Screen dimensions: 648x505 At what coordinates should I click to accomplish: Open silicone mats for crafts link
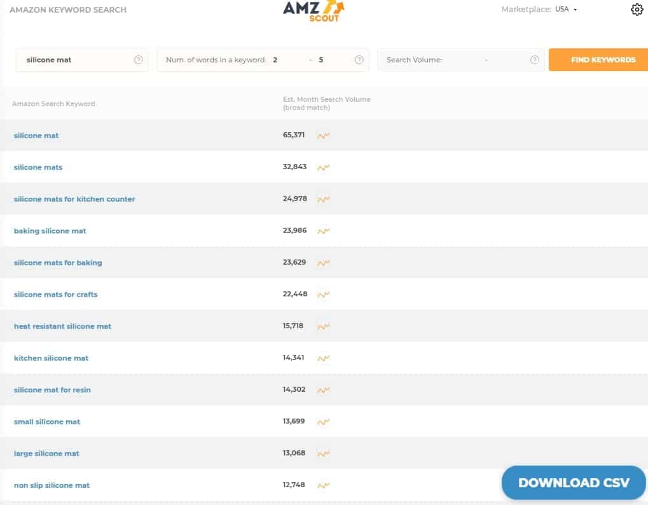click(x=56, y=294)
